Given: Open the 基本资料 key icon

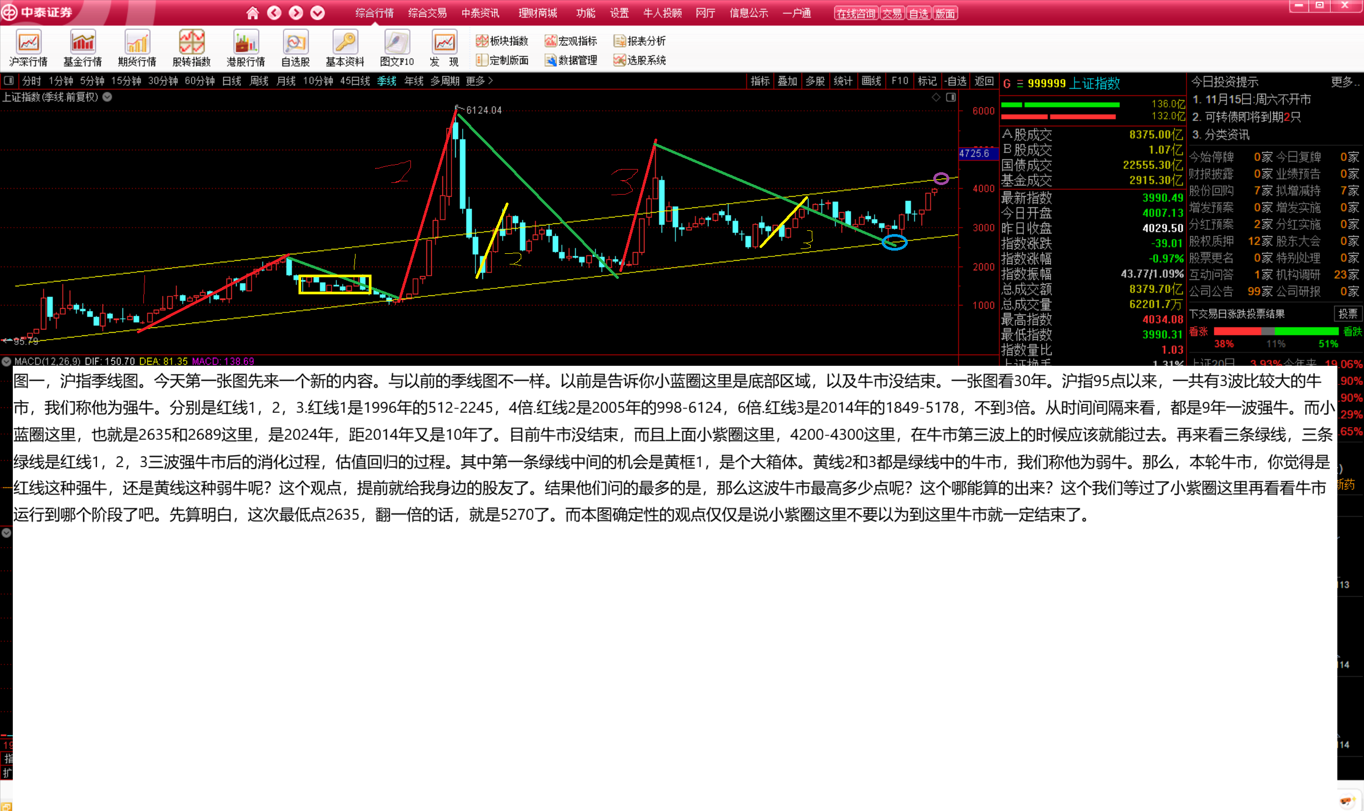Looking at the screenshot, I should click(x=345, y=43).
